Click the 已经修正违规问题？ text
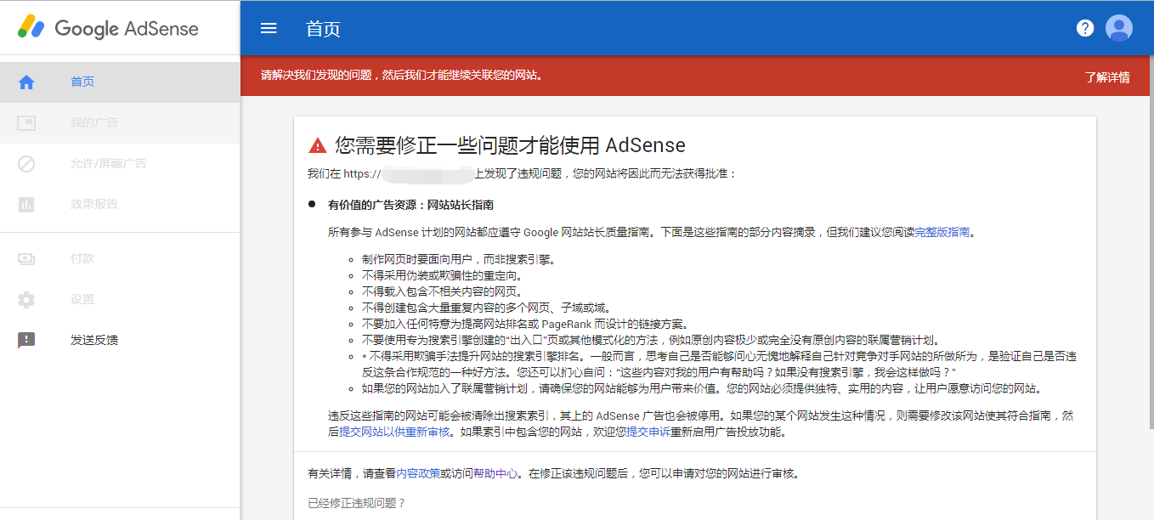Image resolution: width=1154 pixels, height=520 pixels. pyautogui.click(x=357, y=503)
